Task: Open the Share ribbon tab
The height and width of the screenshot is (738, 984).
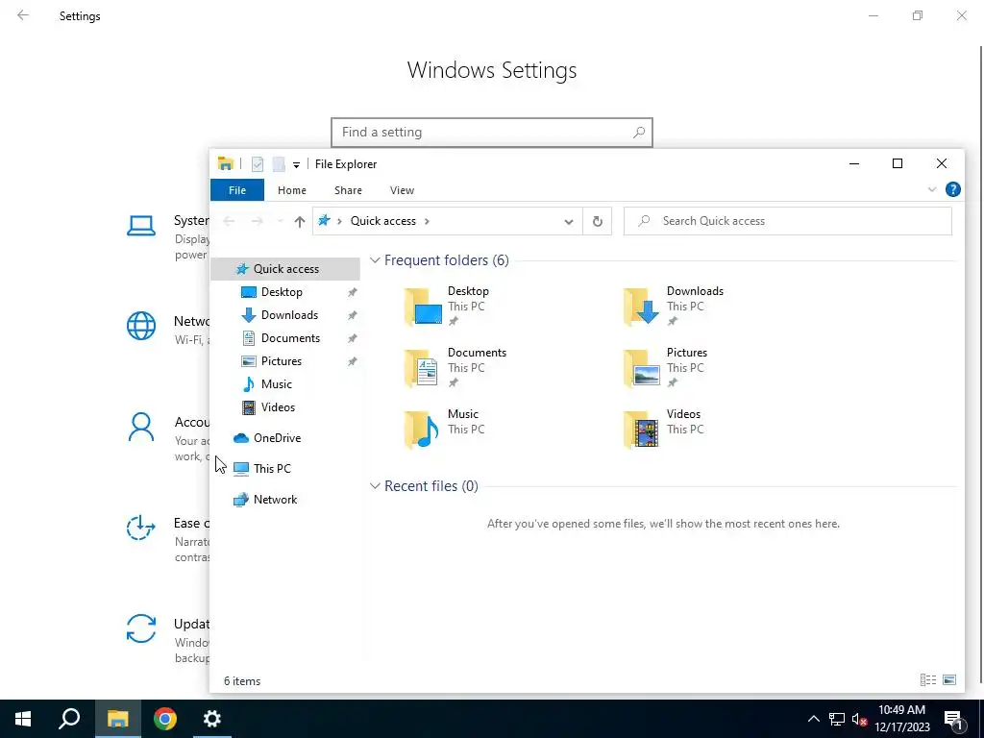Action: (348, 190)
